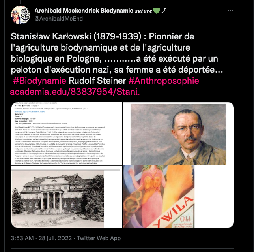Open the #Biodynamie hashtag
Image resolution: width=254 pixels, height=252 pixels.
[39, 81]
